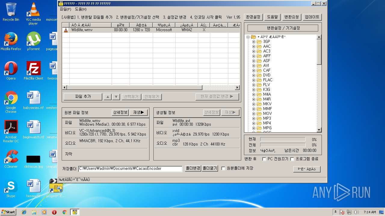This screenshot has height=216, width=385.
Task: Select the MOV folder in tree
Action: [267, 114]
